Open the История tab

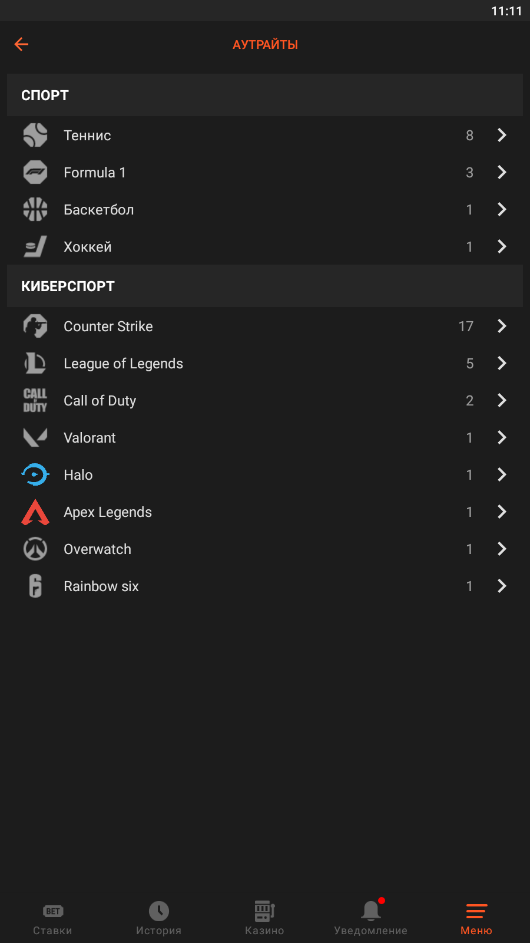(x=158, y=918)
